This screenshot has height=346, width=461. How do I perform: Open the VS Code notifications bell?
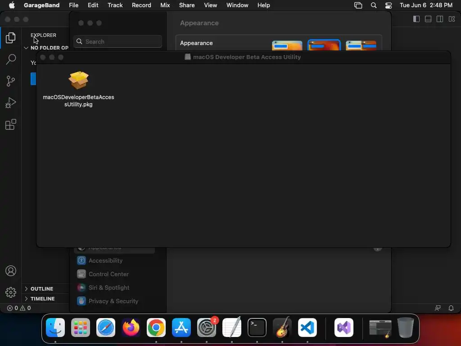pos(451,308)
